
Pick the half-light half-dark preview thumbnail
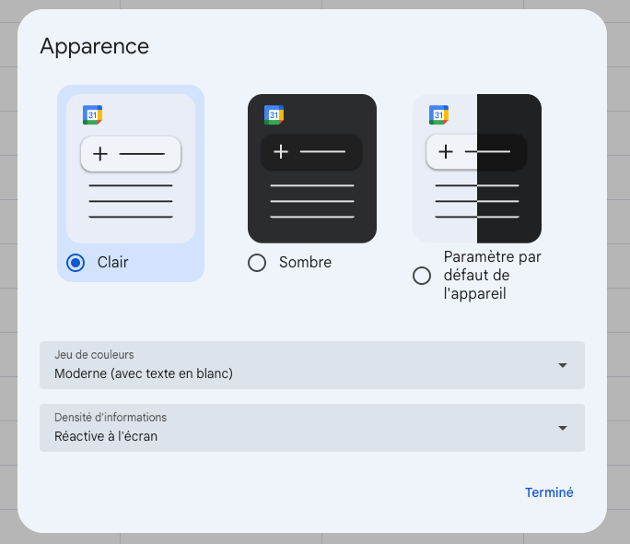[477, 169]
